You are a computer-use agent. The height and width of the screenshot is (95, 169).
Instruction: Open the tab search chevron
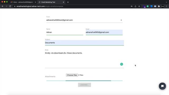pyautogui.click(x=166, y=2)
